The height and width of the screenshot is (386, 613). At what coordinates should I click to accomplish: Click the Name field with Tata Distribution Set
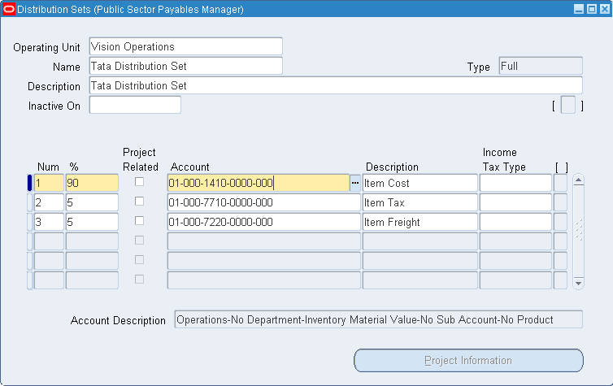(x=185, y=66)
